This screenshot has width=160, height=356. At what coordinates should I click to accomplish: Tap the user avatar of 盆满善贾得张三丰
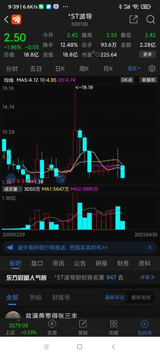(x=13, y=315)
